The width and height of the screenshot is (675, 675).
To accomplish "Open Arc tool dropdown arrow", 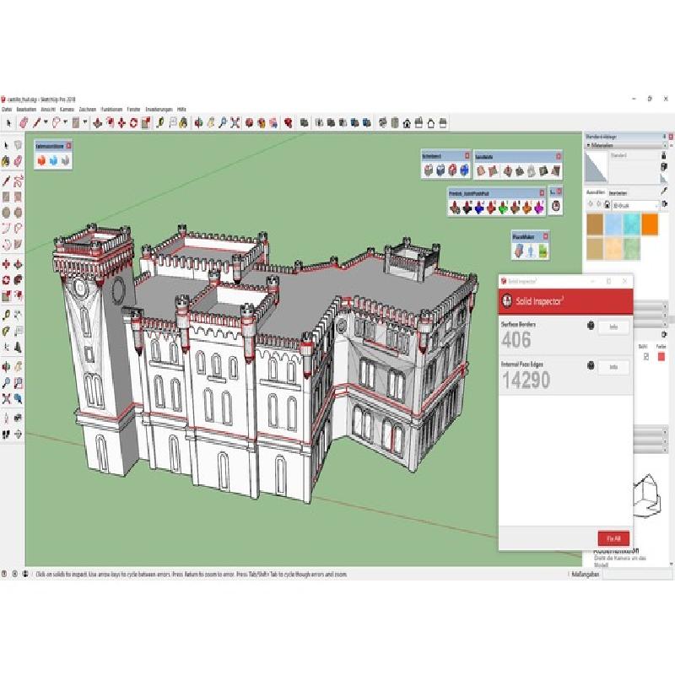I will click(x=65, y=122).
